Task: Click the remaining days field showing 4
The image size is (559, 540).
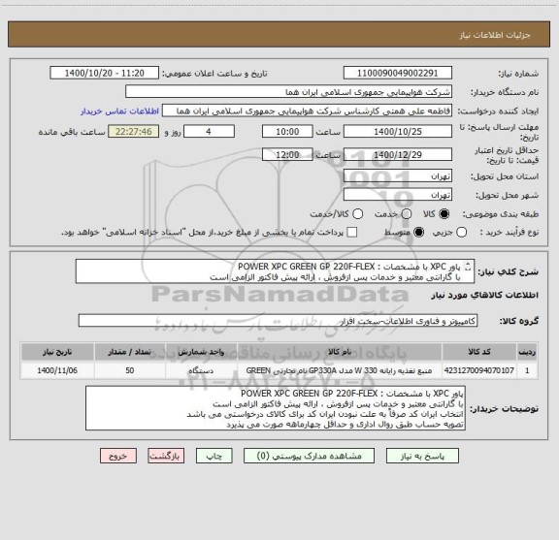Action: tap(209, 132)
